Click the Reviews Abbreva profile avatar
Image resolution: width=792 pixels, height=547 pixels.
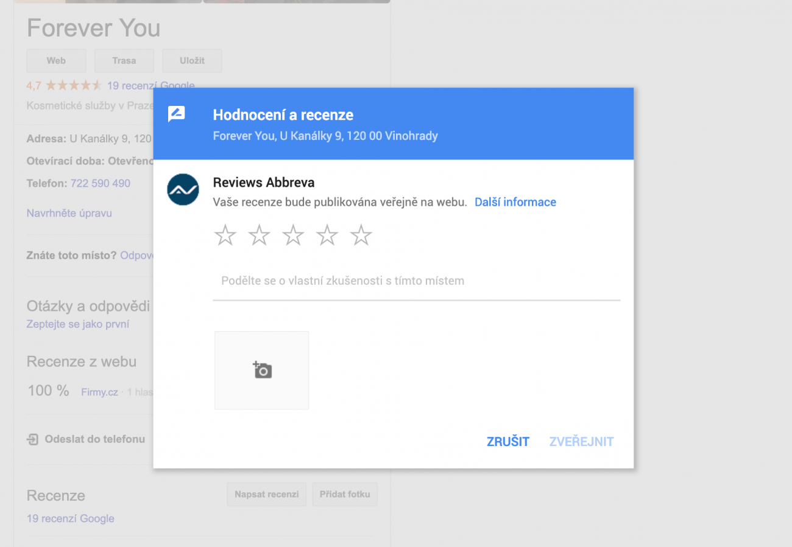coord(183,189)
